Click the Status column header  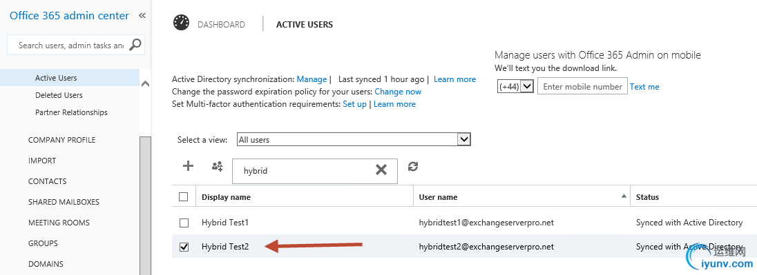pos(647,197)
